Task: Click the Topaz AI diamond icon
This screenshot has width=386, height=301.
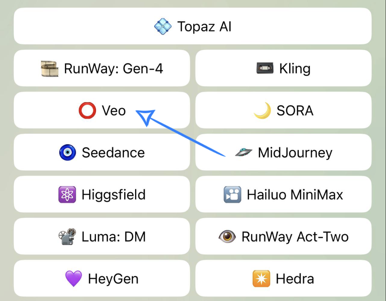Action: pyautogui.click(x=163, y=27)
